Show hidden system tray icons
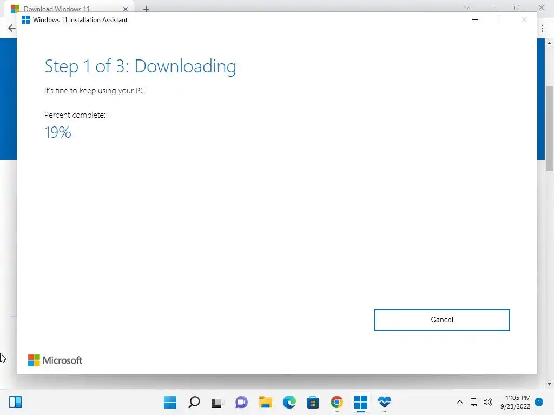 click(x=460, y=402)
